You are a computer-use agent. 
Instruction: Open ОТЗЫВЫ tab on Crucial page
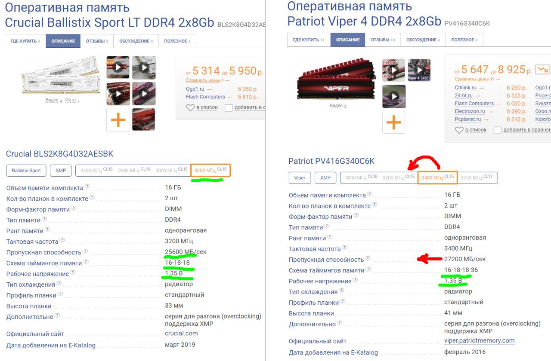[x=97, y=41]
